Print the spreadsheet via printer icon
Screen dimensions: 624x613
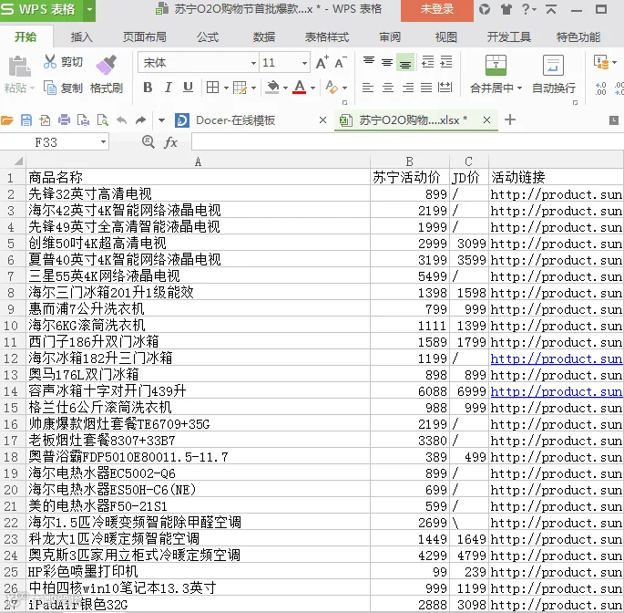[x=64, y=120]
